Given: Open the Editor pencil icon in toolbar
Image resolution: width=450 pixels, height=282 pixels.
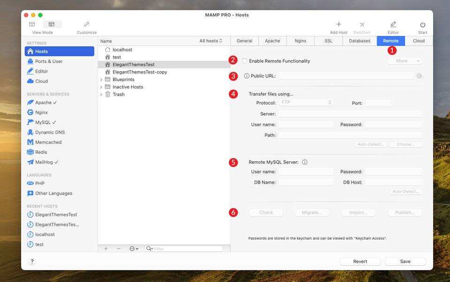Looking at the screenshot, I should pyautogui.click(x=393, y=24).
